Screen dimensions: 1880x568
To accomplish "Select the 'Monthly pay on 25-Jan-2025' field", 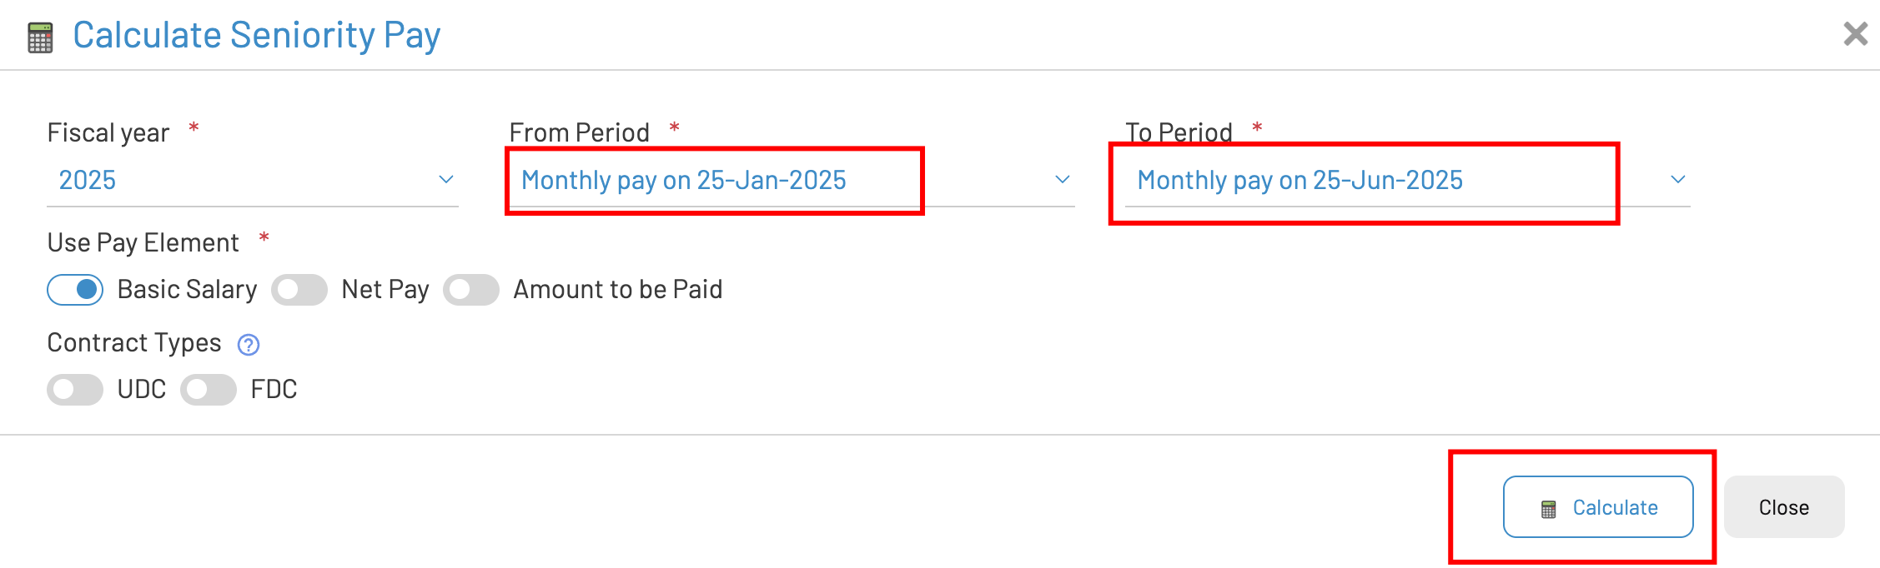I will 683,180.
